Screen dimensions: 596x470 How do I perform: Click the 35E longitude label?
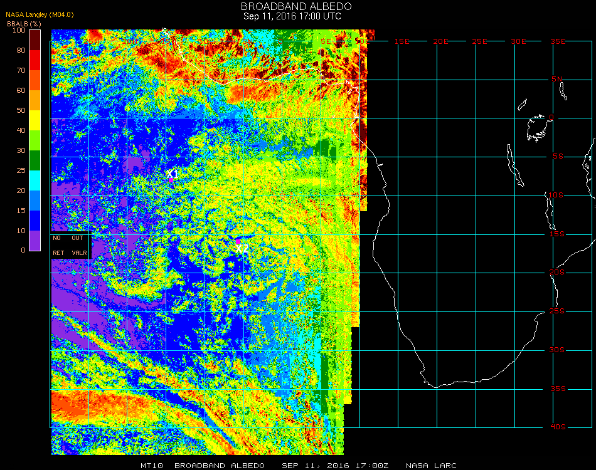[x=558, y=41]
